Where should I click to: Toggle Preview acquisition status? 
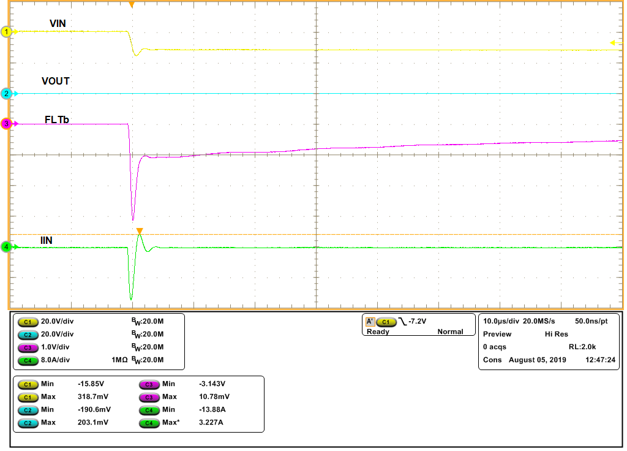click(x=497, y=334)
